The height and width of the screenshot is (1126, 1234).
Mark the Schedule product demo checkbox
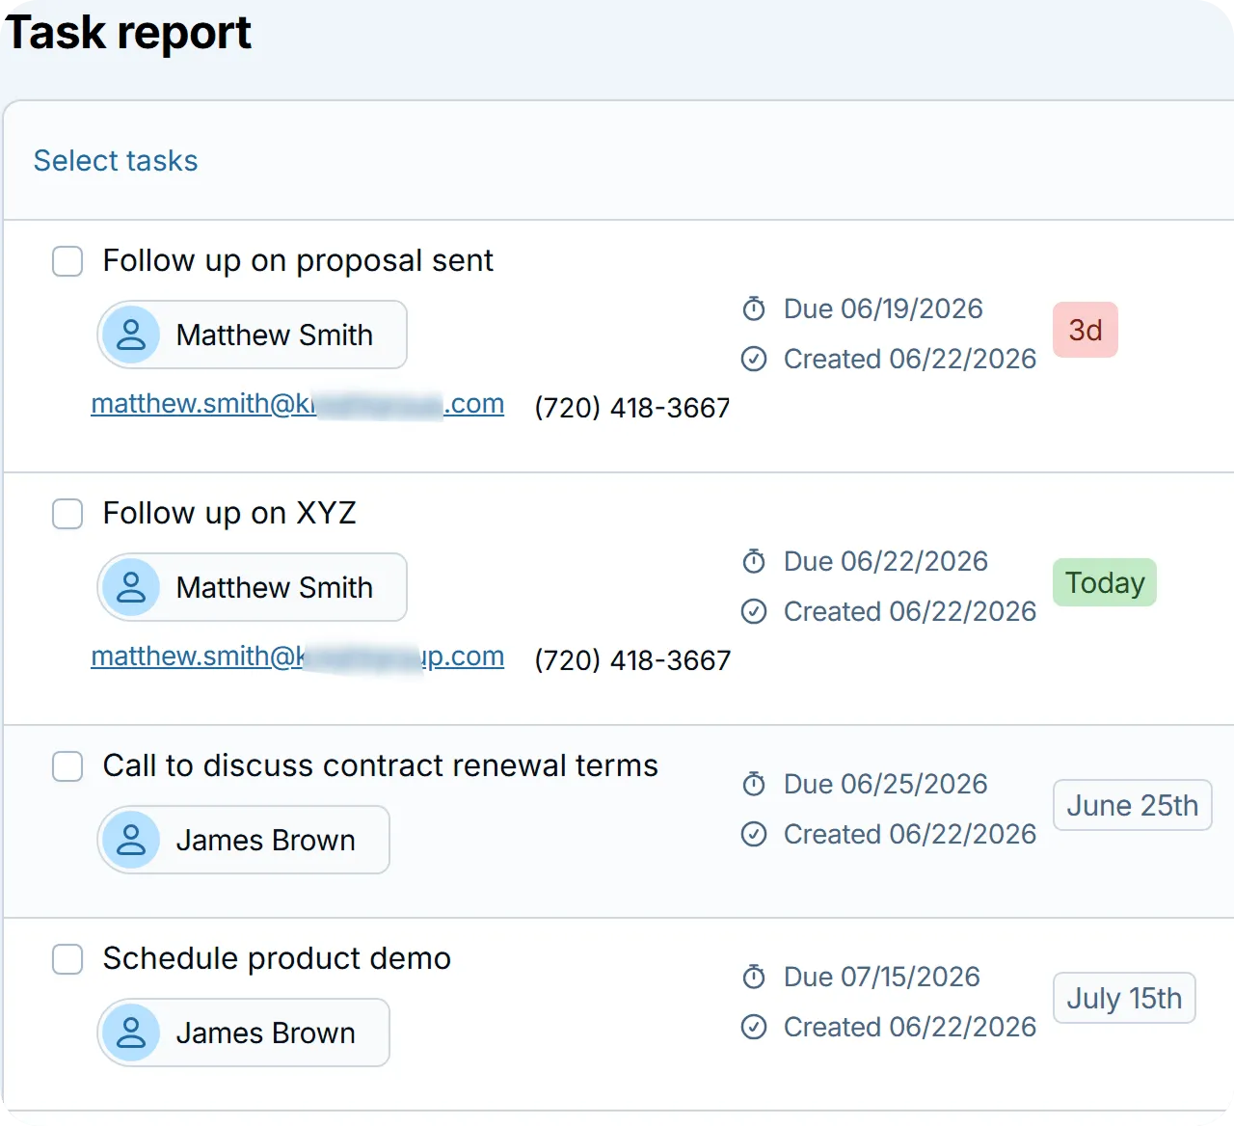coord(67,959)
